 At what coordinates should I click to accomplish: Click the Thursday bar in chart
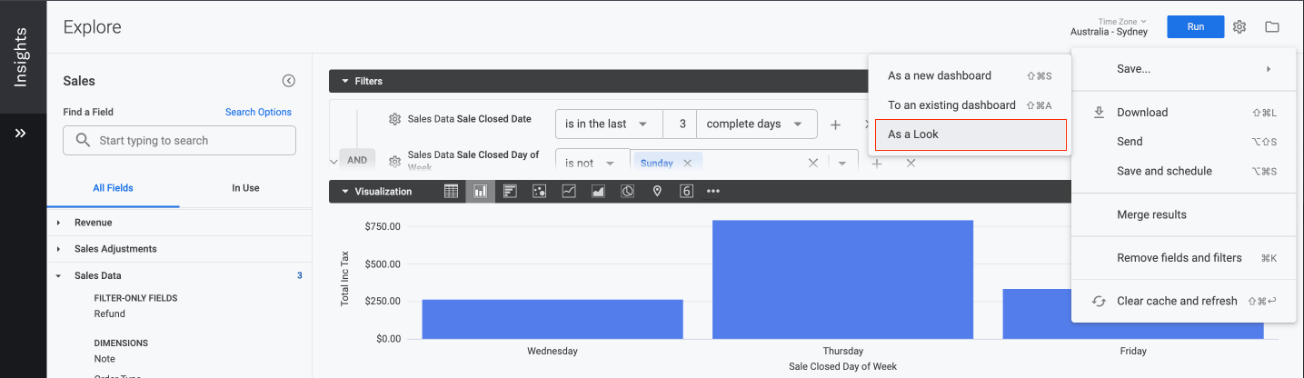click(x=843, y=279)
